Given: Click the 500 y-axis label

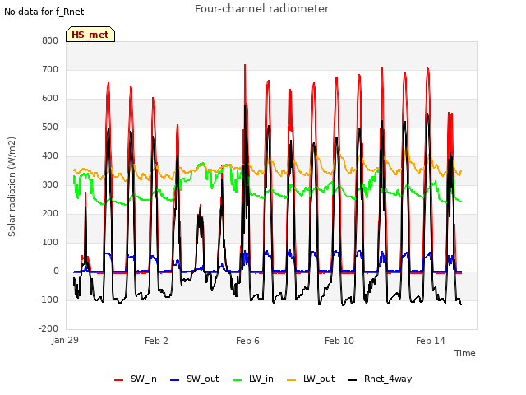Looking at the screenshot, I should 50,128.
